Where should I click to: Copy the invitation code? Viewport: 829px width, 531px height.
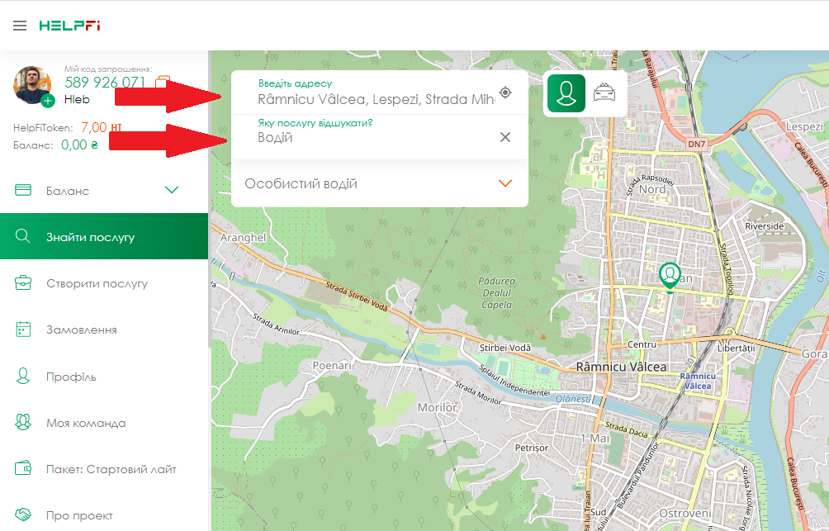pyautogui.click(x=163, y=82)
